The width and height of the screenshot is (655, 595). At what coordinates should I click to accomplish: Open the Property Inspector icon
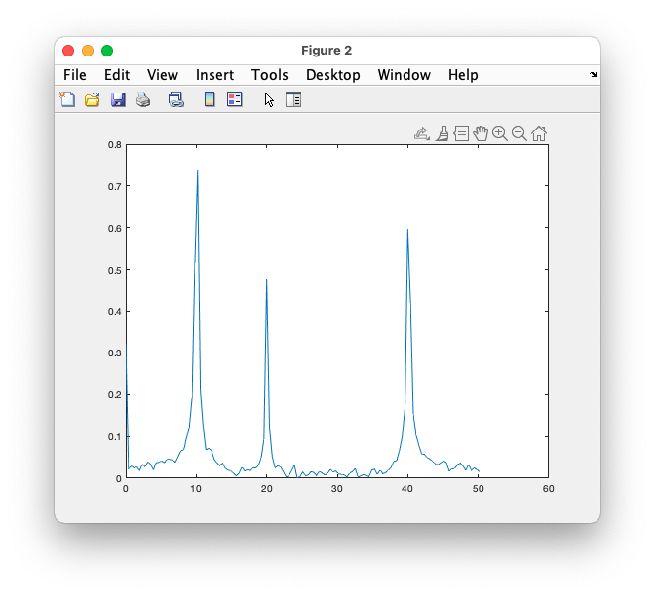293,99
